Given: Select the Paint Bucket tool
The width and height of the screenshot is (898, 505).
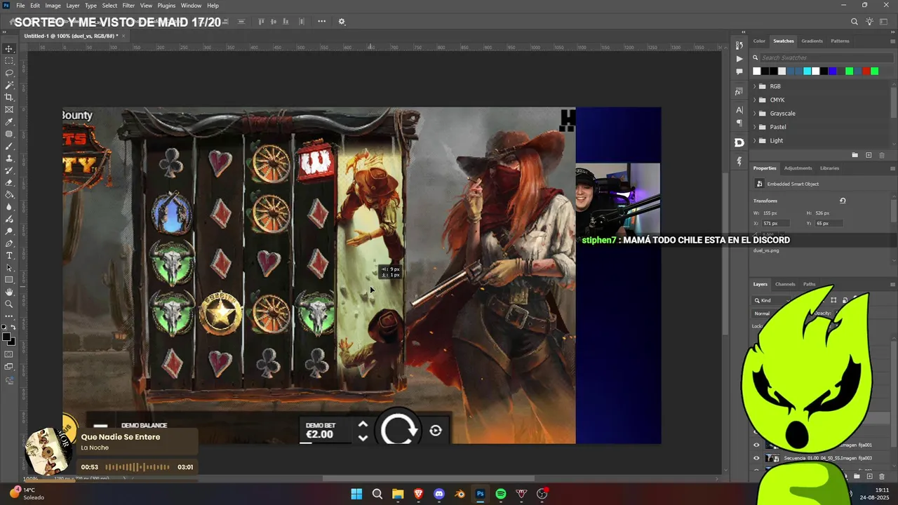Looking at the screenshot, I should [9, 194].
